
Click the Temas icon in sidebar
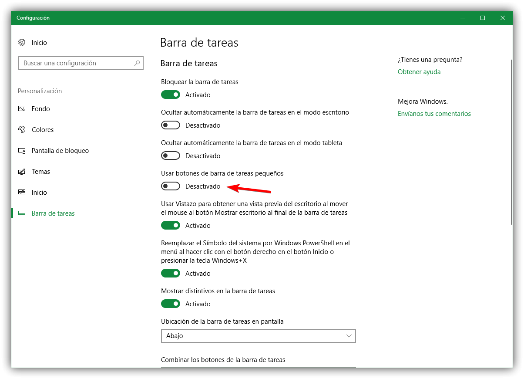point(22,172)
